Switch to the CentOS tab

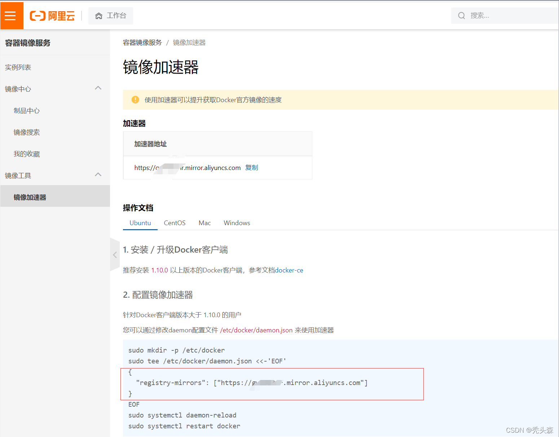pyautogui.click(x=175, y=223)
